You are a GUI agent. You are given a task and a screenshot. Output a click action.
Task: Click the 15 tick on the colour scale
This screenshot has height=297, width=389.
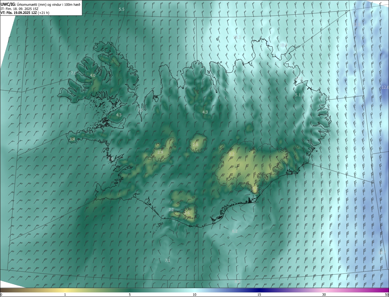coord(259,295)
